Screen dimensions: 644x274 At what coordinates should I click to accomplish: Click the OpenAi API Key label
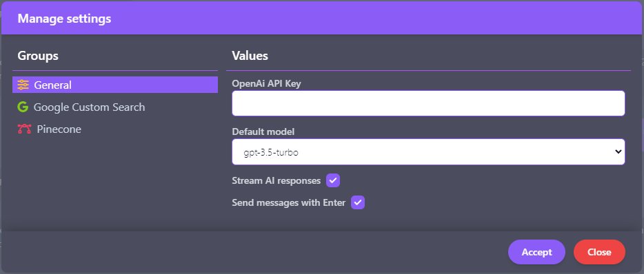tap(267, 84)
